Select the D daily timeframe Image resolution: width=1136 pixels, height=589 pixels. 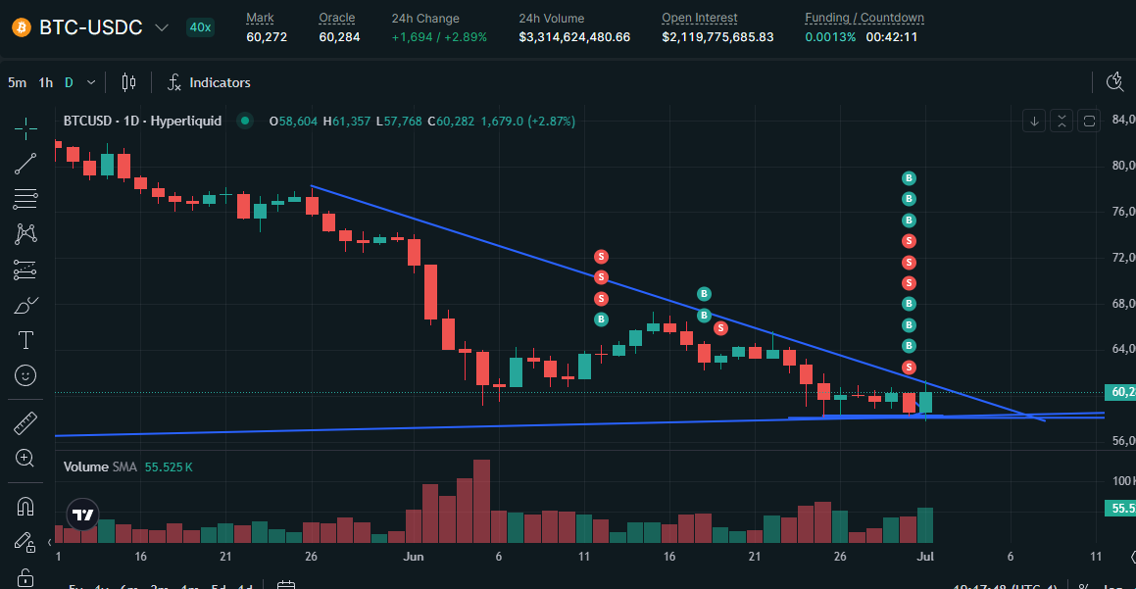69,82
